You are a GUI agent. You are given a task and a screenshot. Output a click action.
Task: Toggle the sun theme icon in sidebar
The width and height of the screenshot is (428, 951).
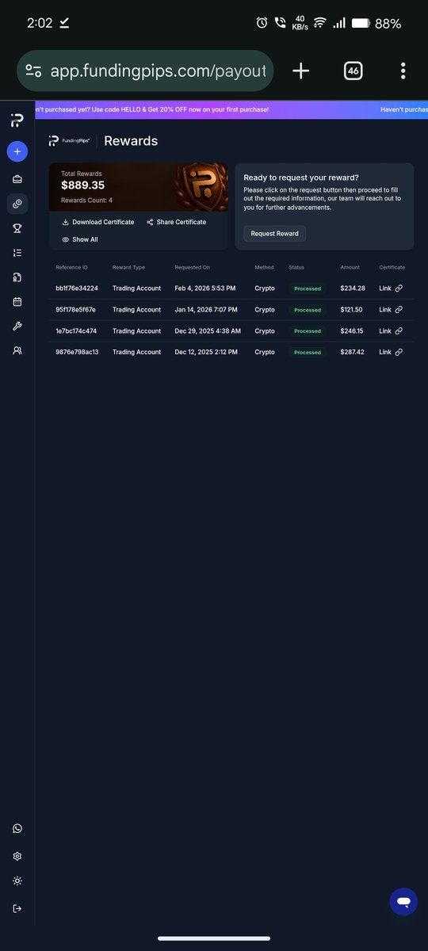click(x=17, y=881)
